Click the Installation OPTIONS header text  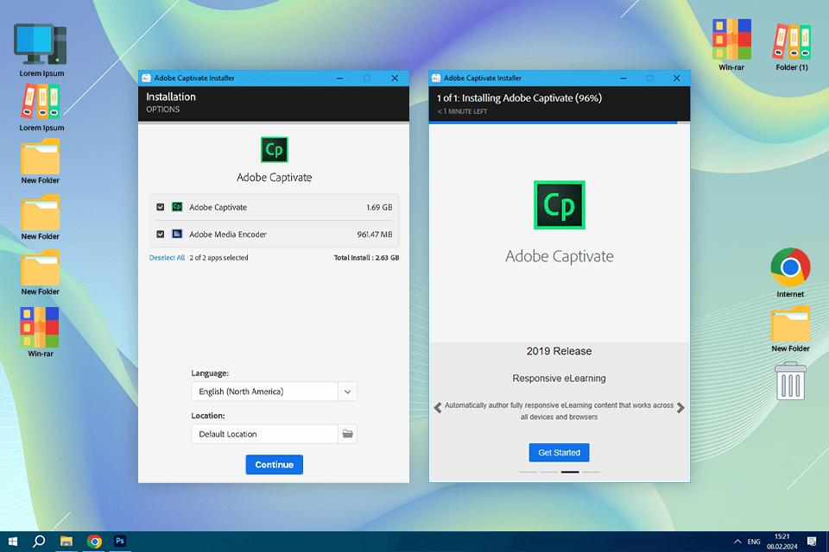coord(171,103)
